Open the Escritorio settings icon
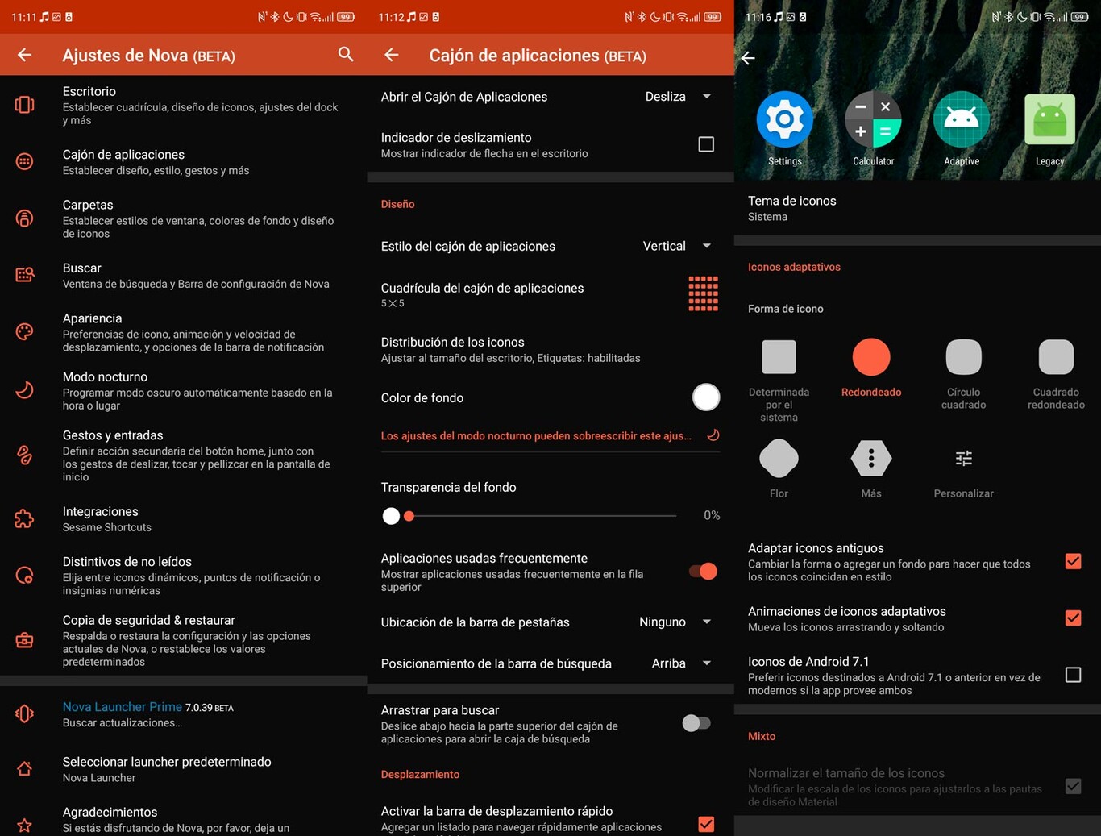Viewport: 1101px width, 836px height. (x=25, y=104)
